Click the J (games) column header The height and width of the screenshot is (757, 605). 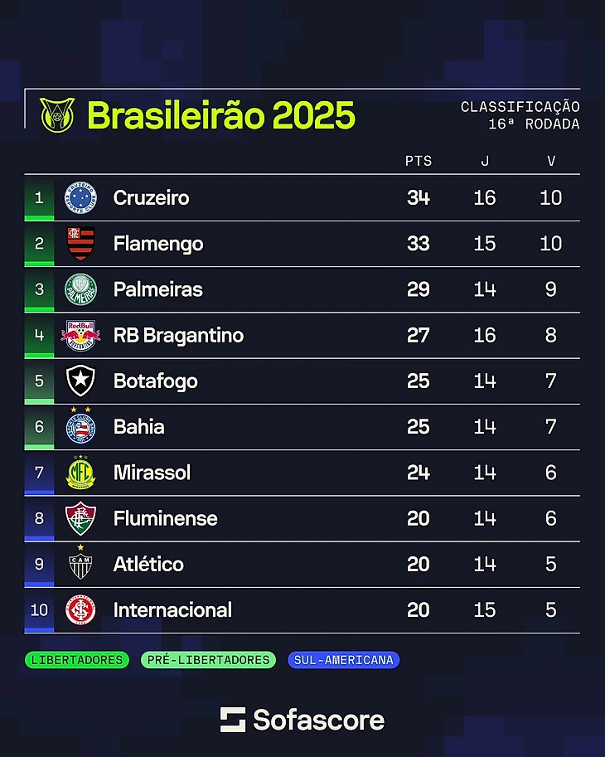click(x=485, y=161)
